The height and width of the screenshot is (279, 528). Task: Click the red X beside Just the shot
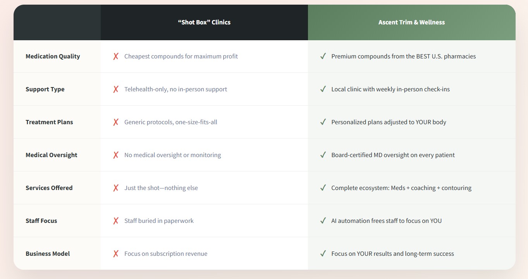click(115, 188)
